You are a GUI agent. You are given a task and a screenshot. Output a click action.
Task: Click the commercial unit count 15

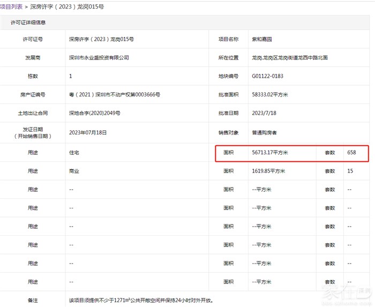(x=350, y=171)
